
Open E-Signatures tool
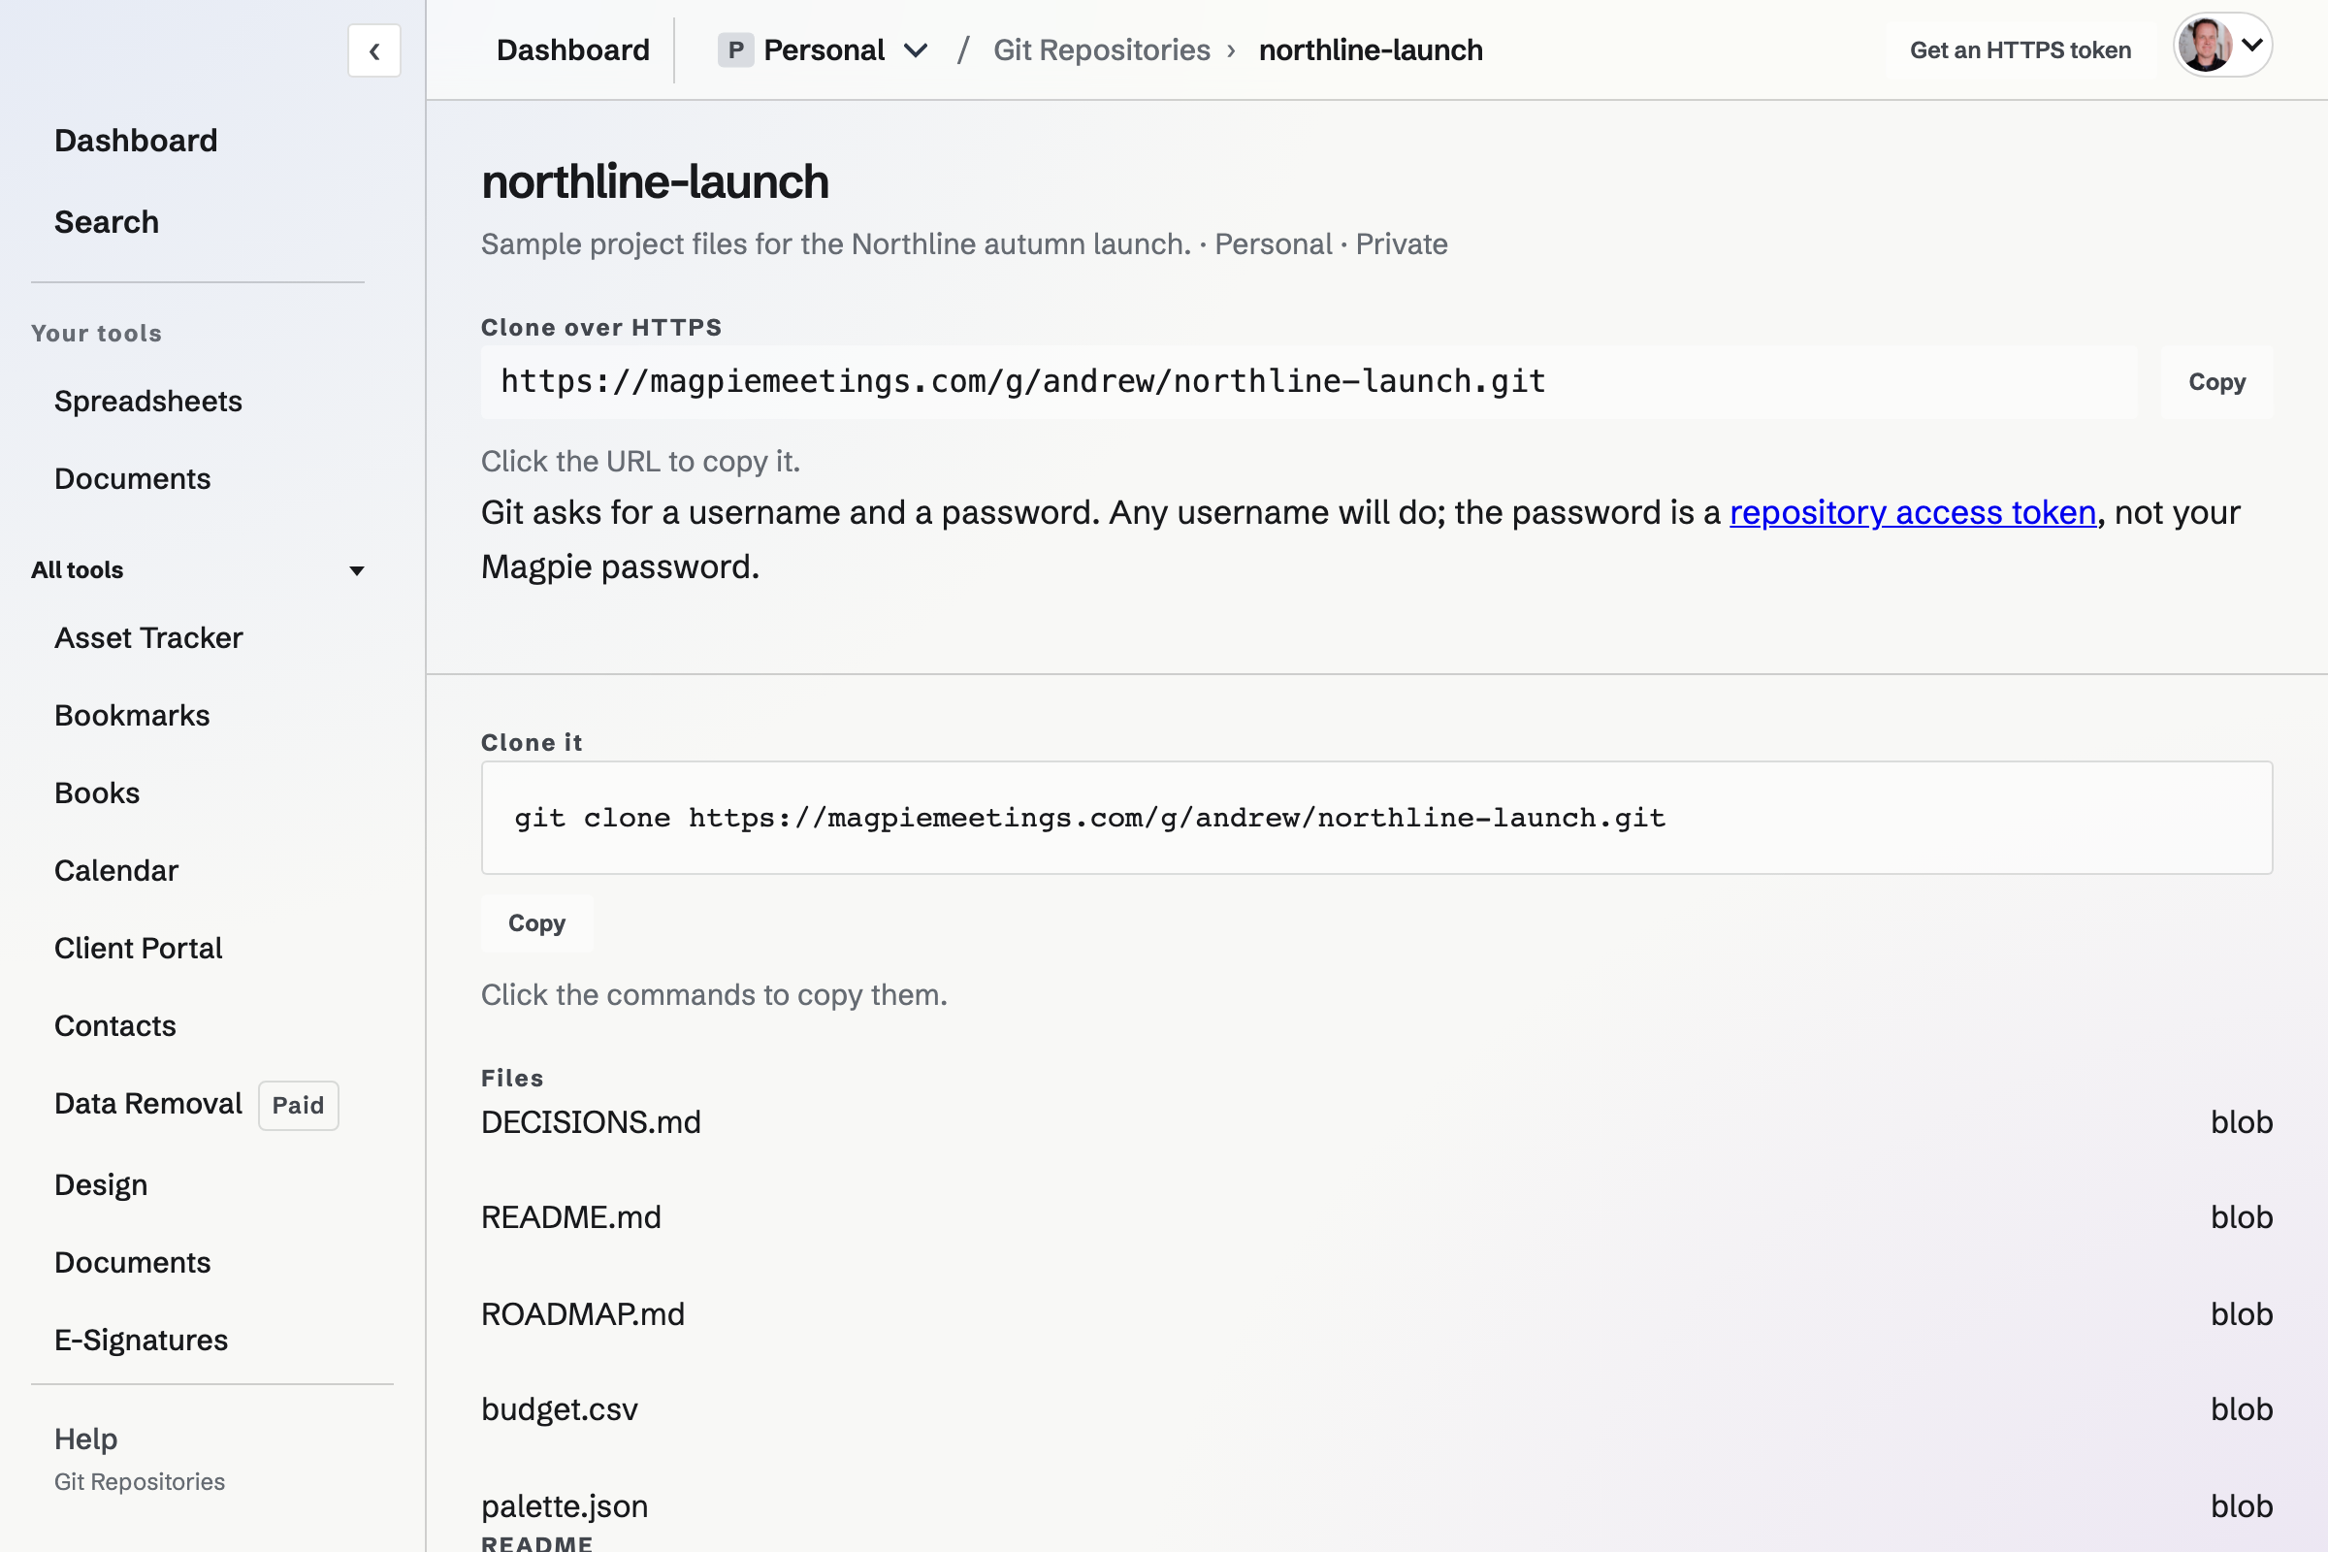click(141, 1341)
